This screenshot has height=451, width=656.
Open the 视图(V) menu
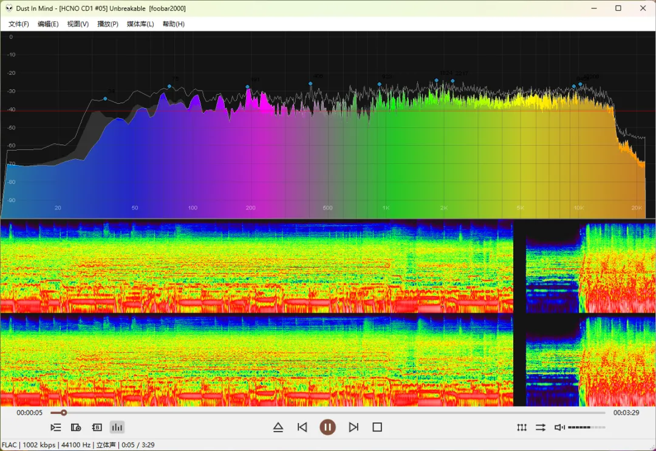tap(77, 24)
